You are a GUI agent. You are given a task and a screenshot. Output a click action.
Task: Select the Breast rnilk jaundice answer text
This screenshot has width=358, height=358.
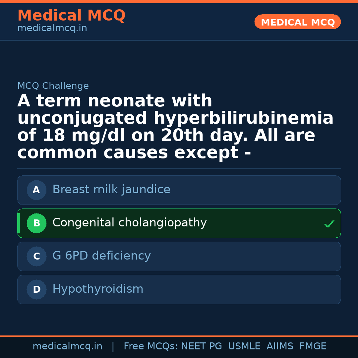[x=111, y=190]
